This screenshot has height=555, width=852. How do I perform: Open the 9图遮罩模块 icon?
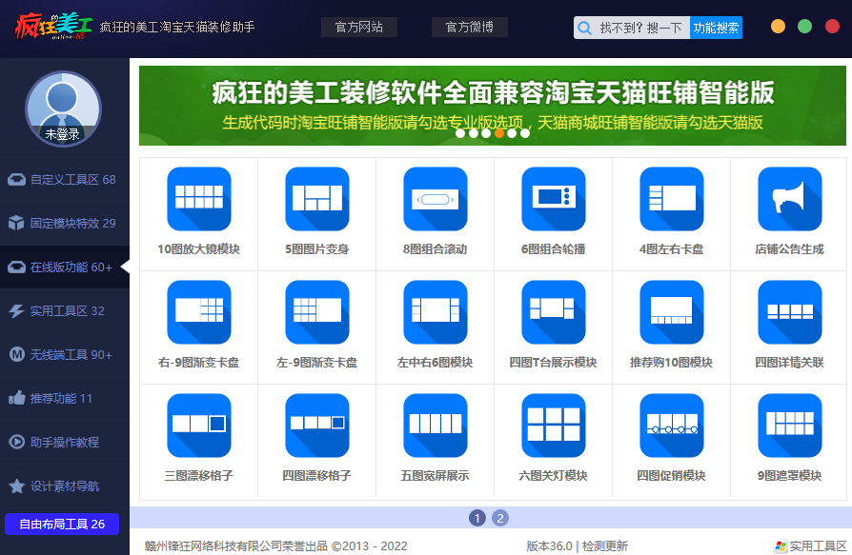click(790, 426)
